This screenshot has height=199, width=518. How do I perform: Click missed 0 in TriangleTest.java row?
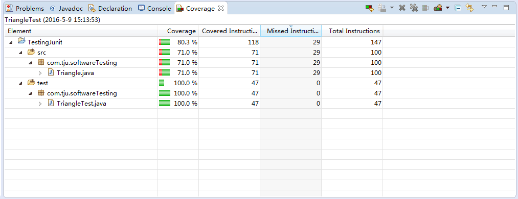pyautogui.click(x=318, y=104)
